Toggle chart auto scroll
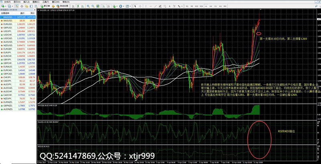This screenshot has height=164, width=321. (x=104, y=6)
